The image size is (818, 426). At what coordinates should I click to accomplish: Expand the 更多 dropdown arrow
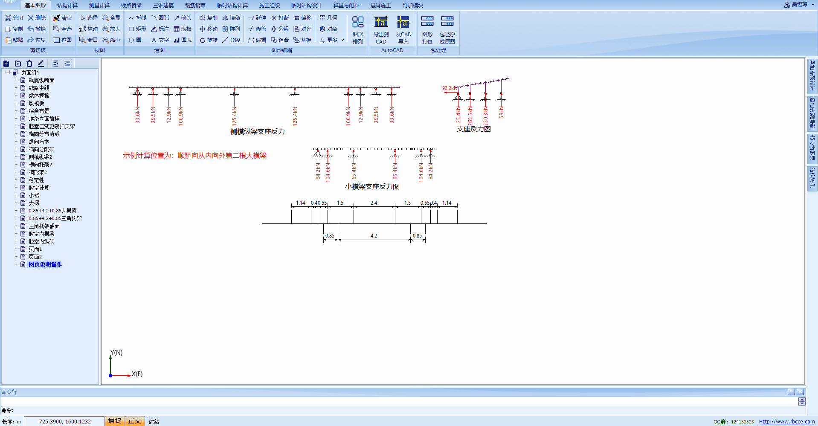[x=342, y=40]
